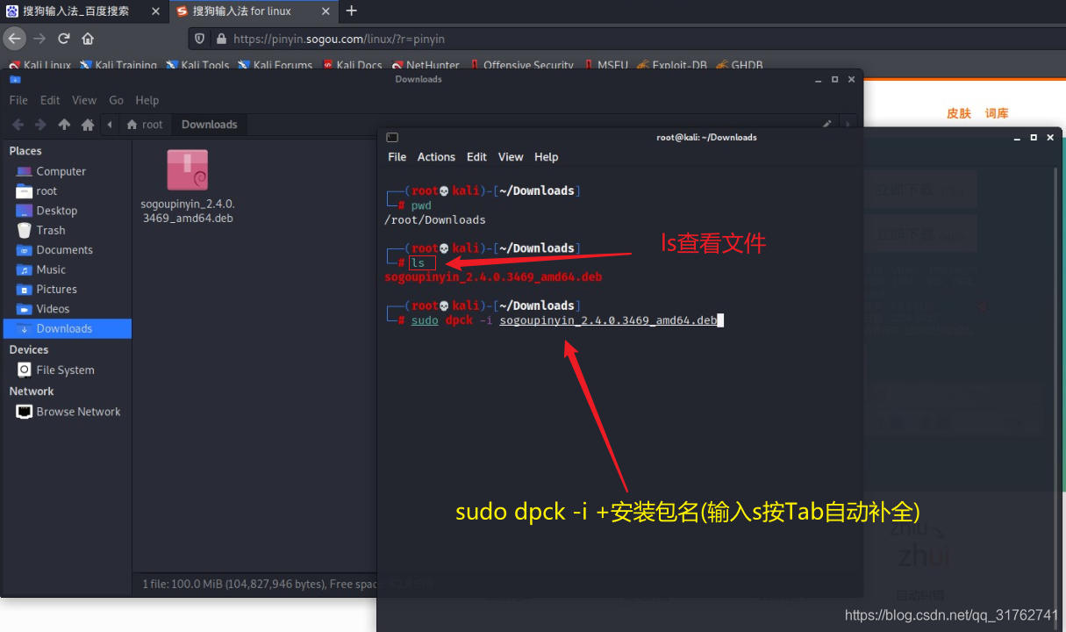Open Actions menu in terminal window
1066x632 pixels.
tap(436, 157)
